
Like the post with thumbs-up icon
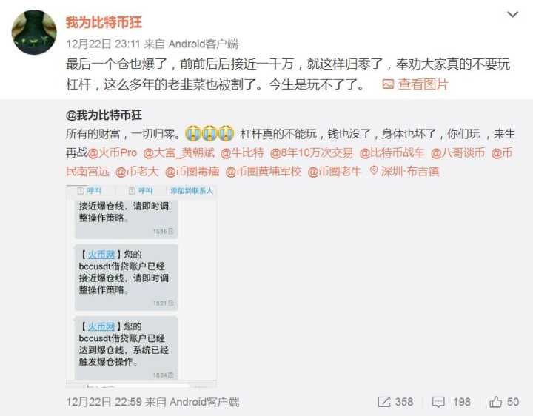[x=495, y=402]
